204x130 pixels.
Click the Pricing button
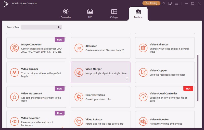tap(151, 3)
